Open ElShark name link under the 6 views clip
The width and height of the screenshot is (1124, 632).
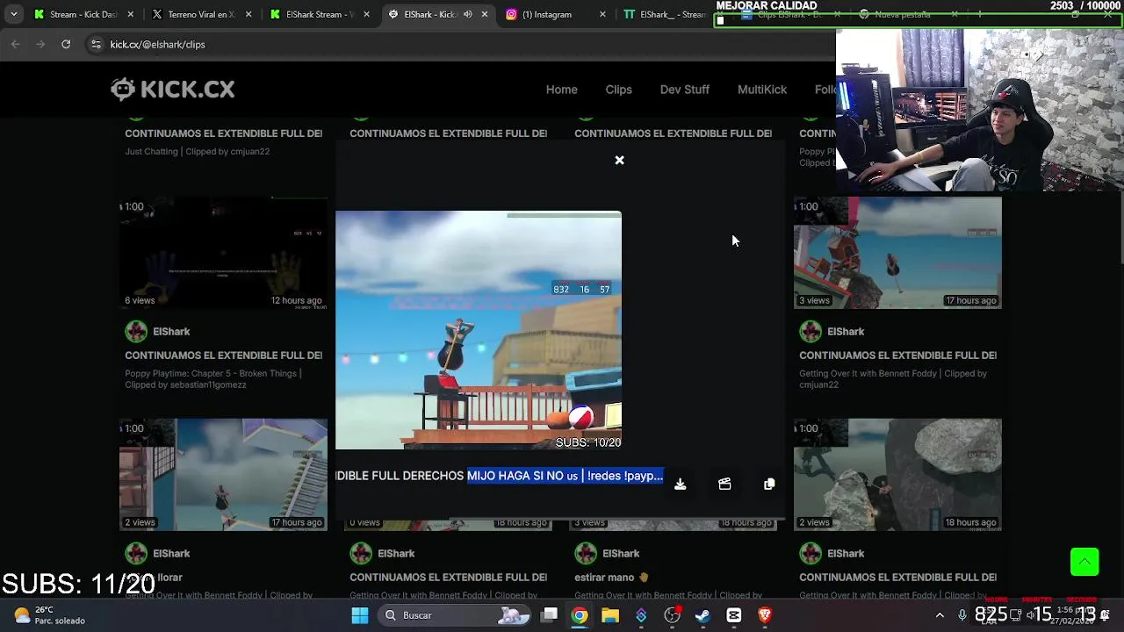[x=171, y=332]
